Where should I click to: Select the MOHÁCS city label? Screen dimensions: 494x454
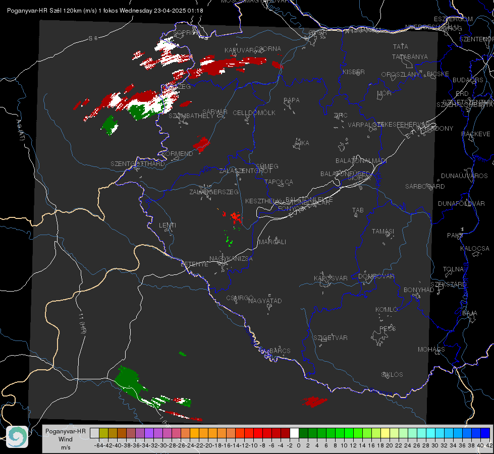[x=431, y=350]
